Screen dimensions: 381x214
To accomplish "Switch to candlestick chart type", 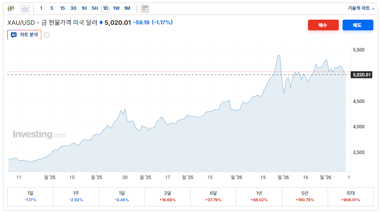I will (x=11, y=8).
